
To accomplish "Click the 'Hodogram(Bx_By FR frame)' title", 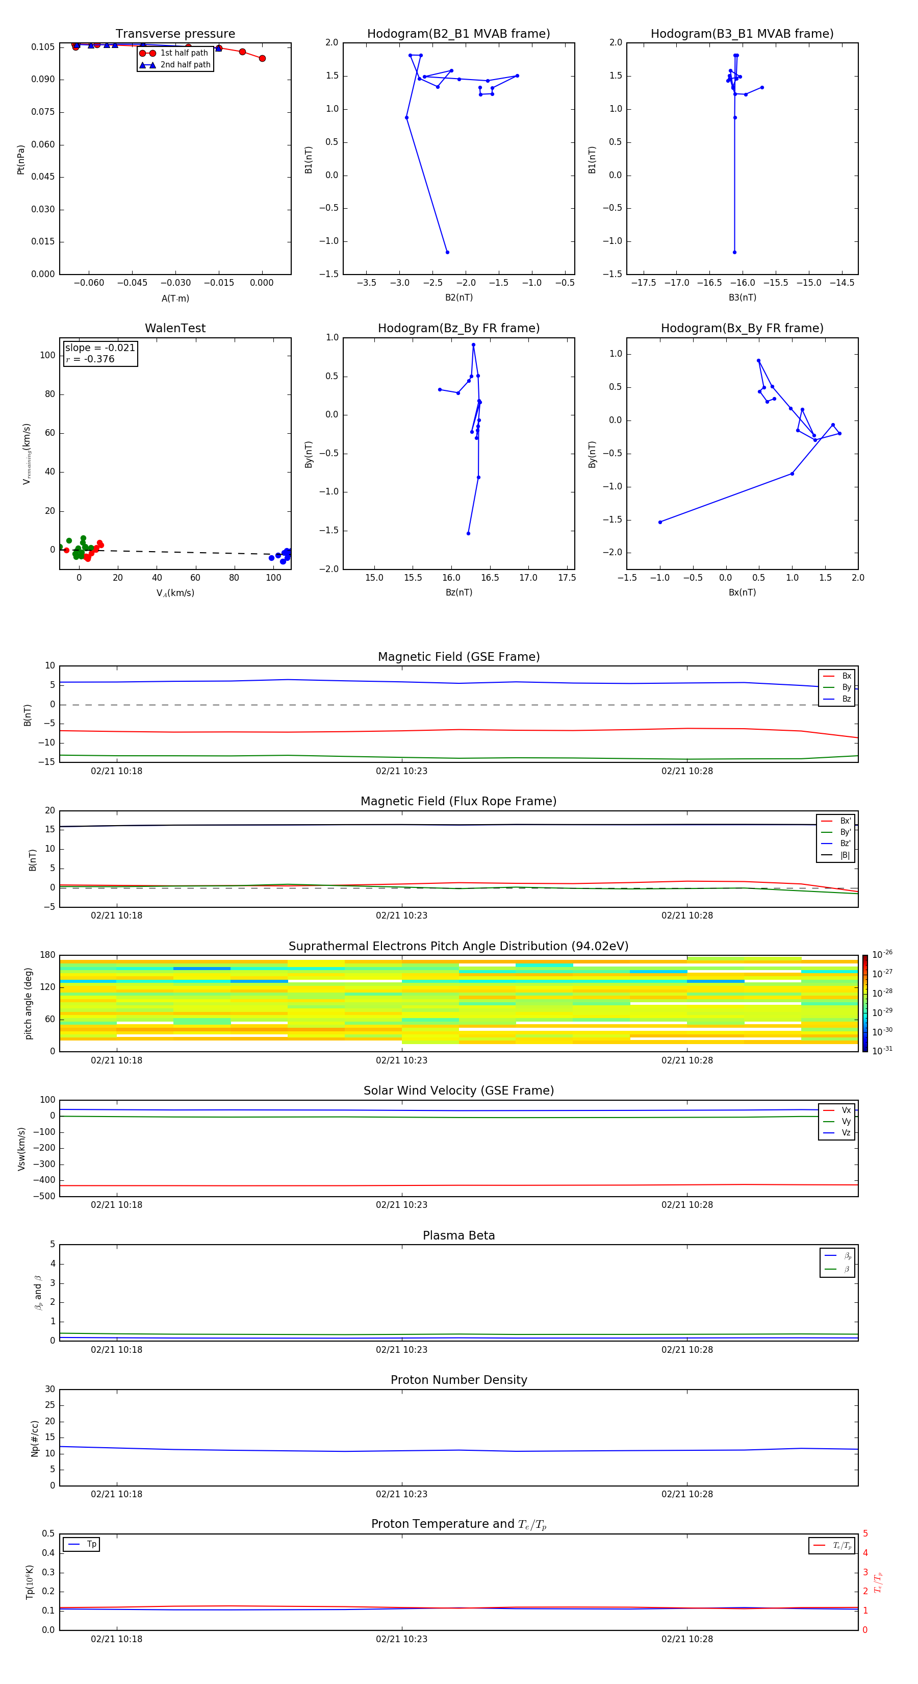I will [x=742, y=328].
